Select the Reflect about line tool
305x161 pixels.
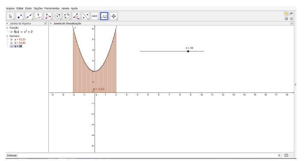pyautogui.click(x=85, y=16)
